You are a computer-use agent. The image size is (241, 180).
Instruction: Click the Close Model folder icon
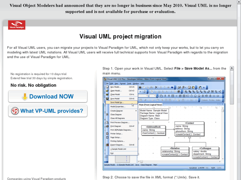click(x=107, y=94)
